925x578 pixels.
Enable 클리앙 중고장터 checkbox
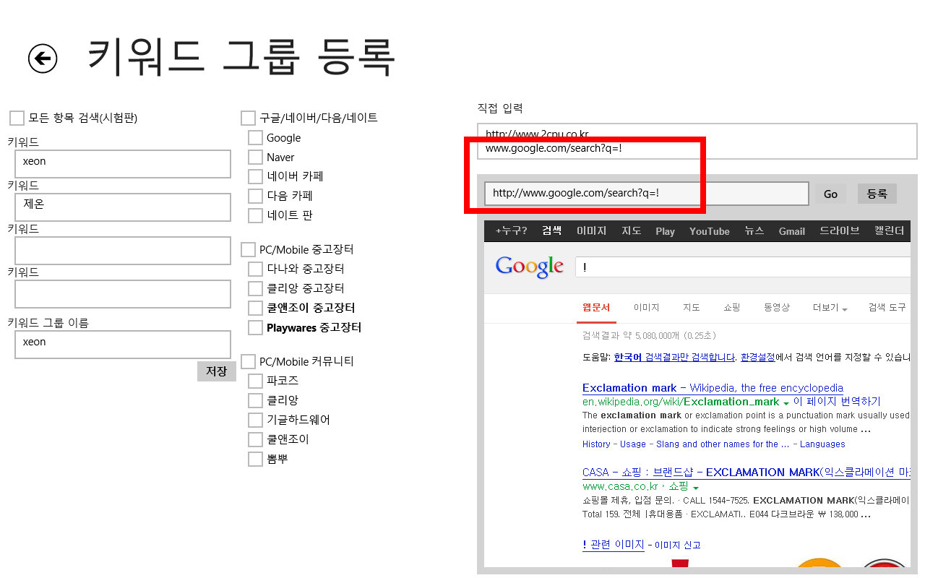(x=255, y=288)
